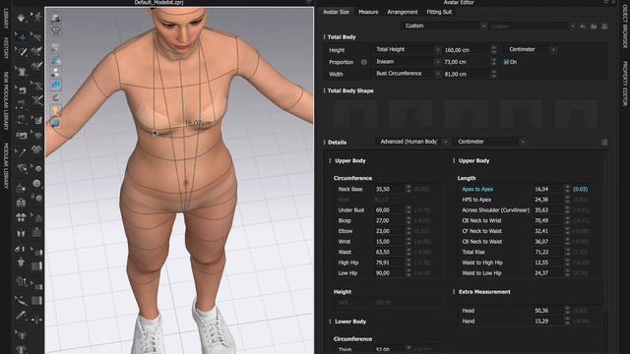
Task: Click the shirt-shaped garment tool in left toolbar
Action: [x=21, y=71]
